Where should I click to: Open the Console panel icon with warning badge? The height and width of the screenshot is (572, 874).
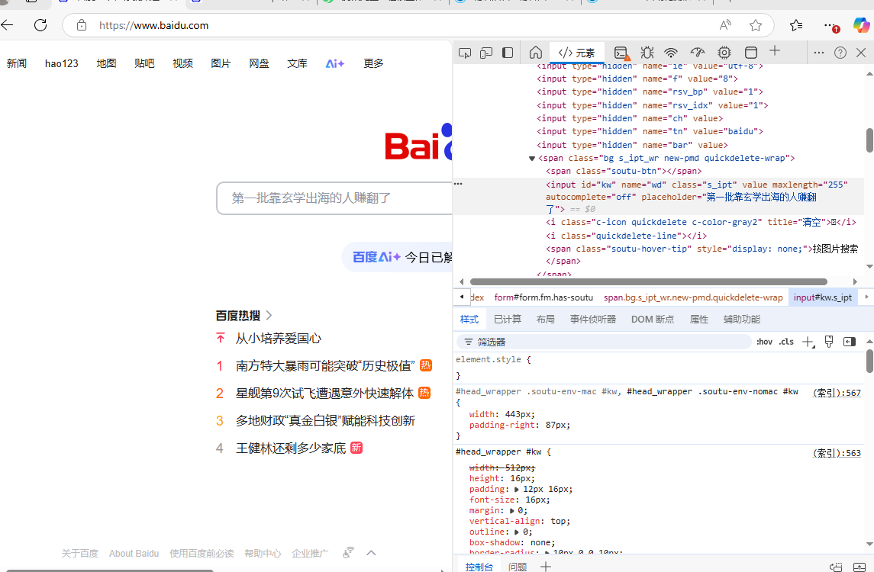621,53
